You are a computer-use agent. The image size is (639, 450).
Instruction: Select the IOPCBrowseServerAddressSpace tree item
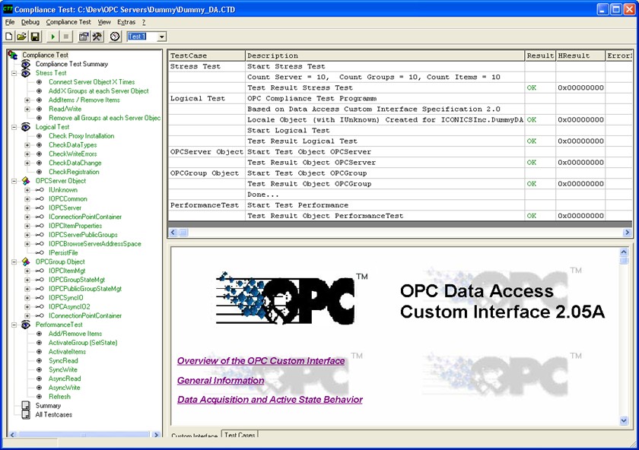[95, 244]
